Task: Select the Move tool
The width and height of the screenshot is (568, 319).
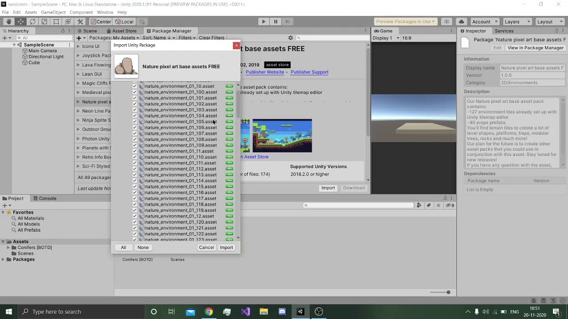Action: [20, 21]
